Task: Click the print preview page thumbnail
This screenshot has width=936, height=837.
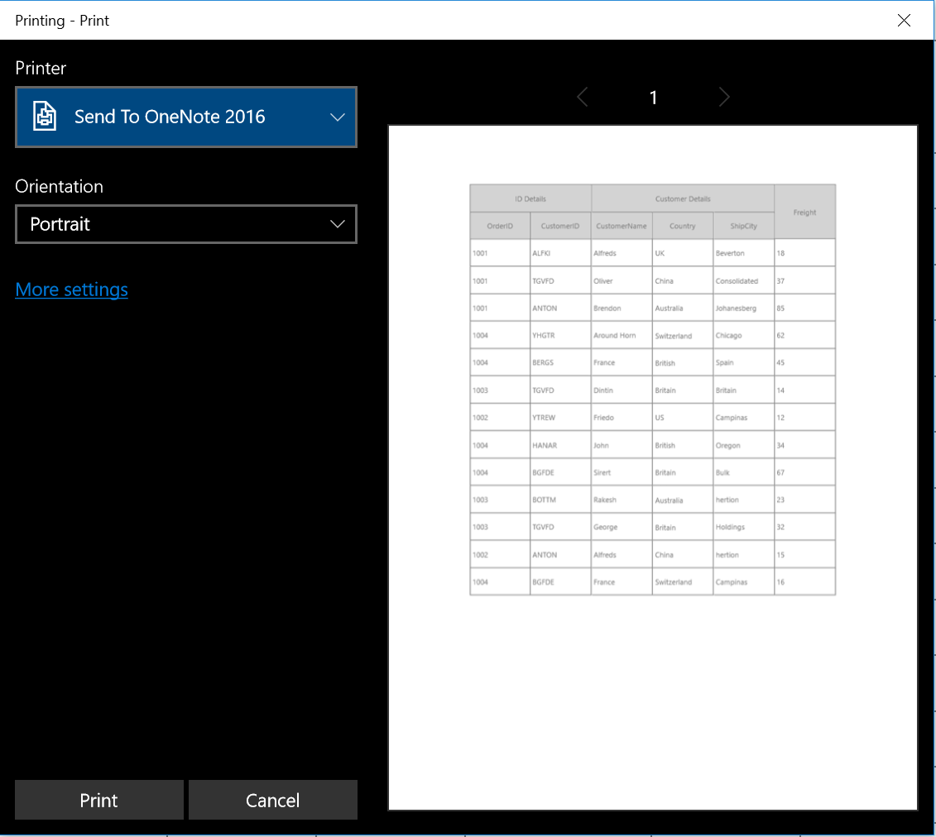Action: pos(652,468)
